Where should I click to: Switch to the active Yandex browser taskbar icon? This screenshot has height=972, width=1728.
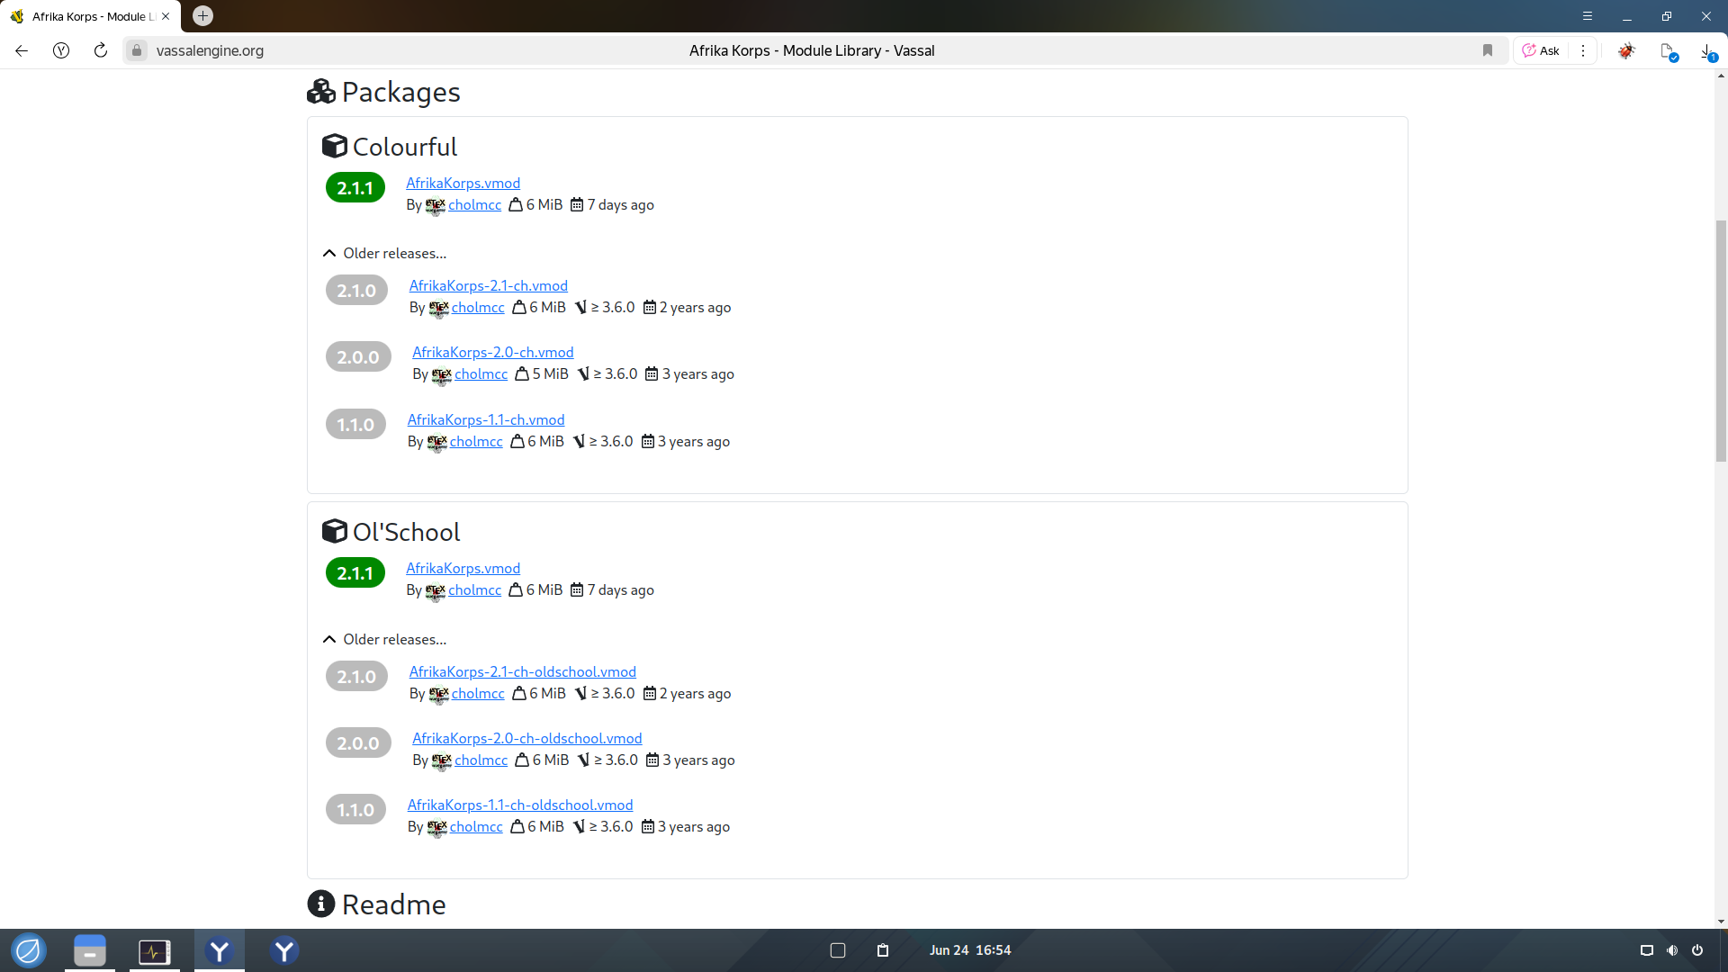tap(220, 950)
